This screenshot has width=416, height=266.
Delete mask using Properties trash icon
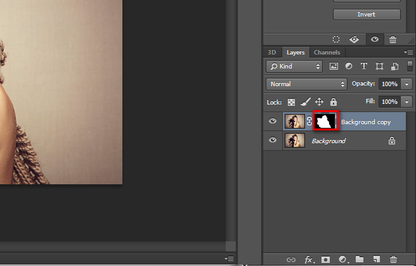(393, 40)
